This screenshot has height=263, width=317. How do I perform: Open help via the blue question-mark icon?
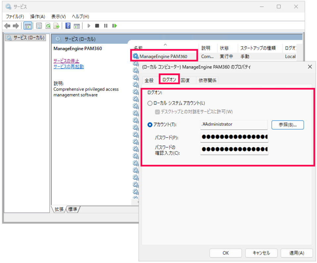(68, 26)
